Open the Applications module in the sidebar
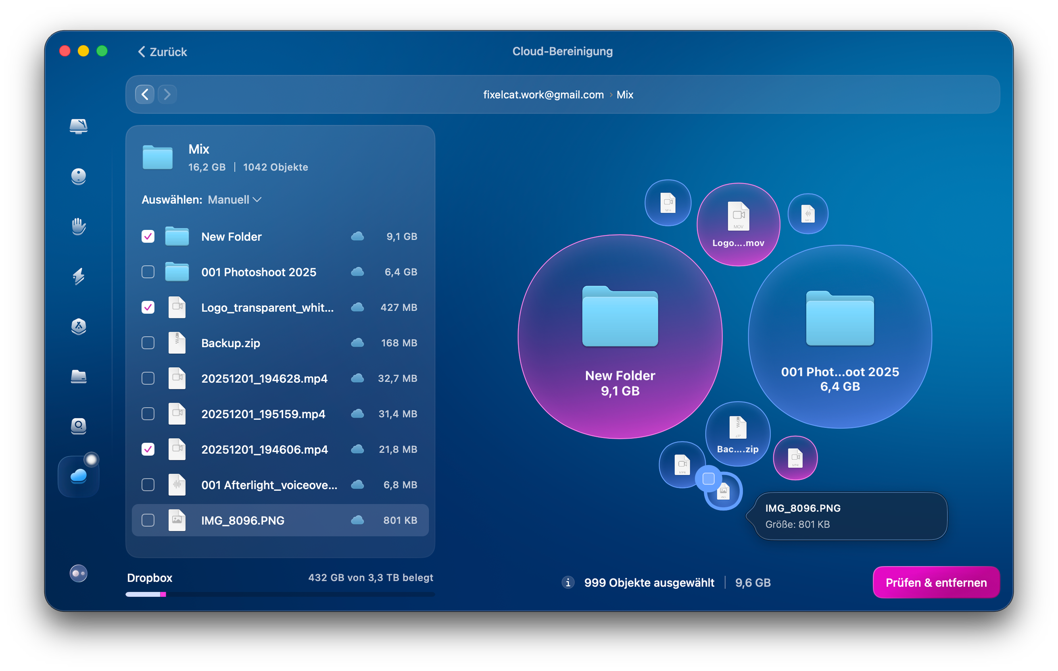1058x671 pixels. pyautogui.click(x=78, y=327)
